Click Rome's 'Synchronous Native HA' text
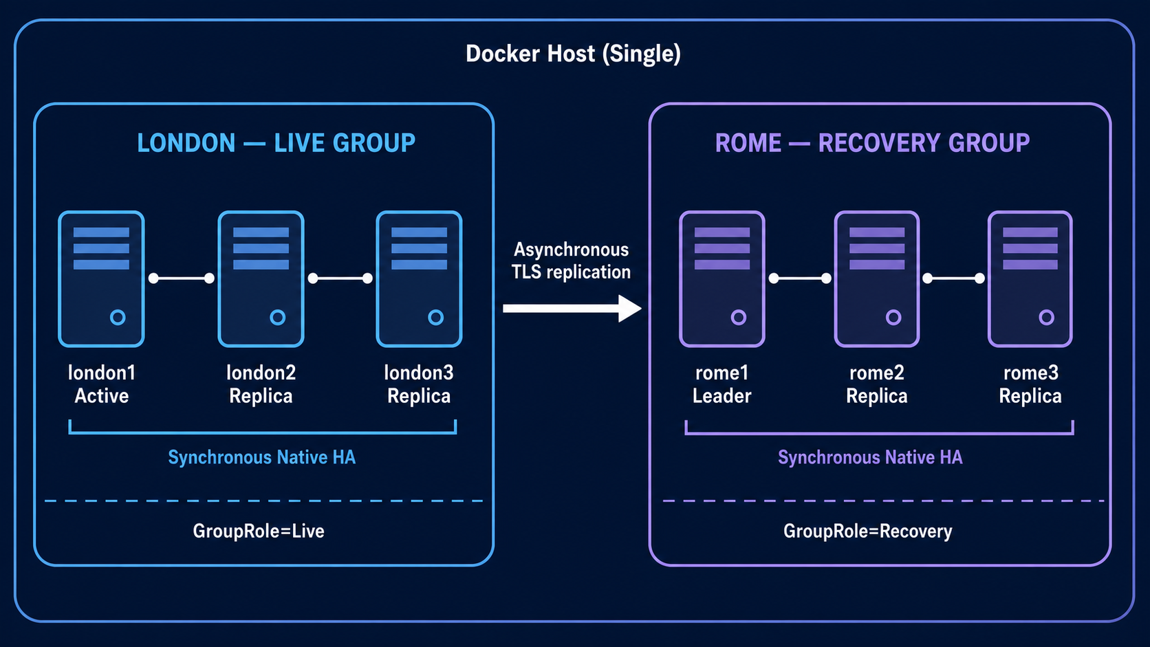The width and height of the screenshot is (1150, 647). pyautogui.click(x=870, y=457)
